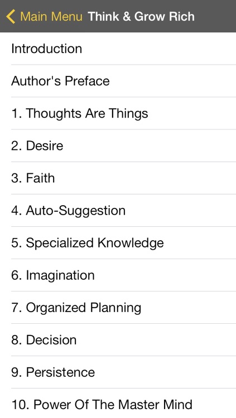Open chapter 10. Power Of The Master Mind

[x=118, y=404]
